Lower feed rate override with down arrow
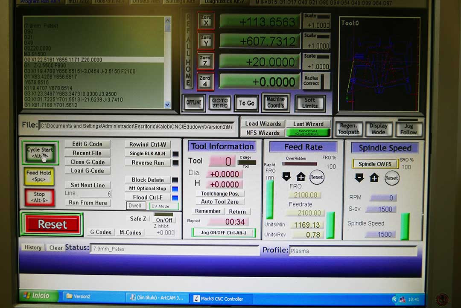The image size is (461, 308). pyautogui.click(x=286, y=176)
